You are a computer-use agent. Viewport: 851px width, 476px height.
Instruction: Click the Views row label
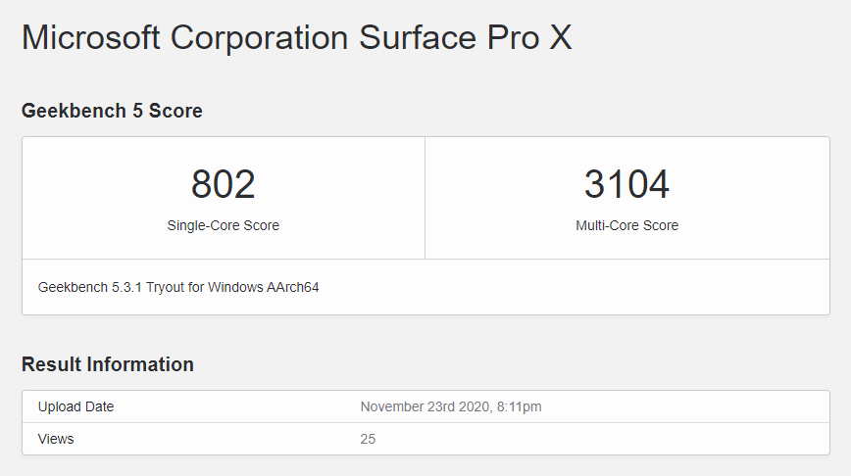click(x=56, y=439)
